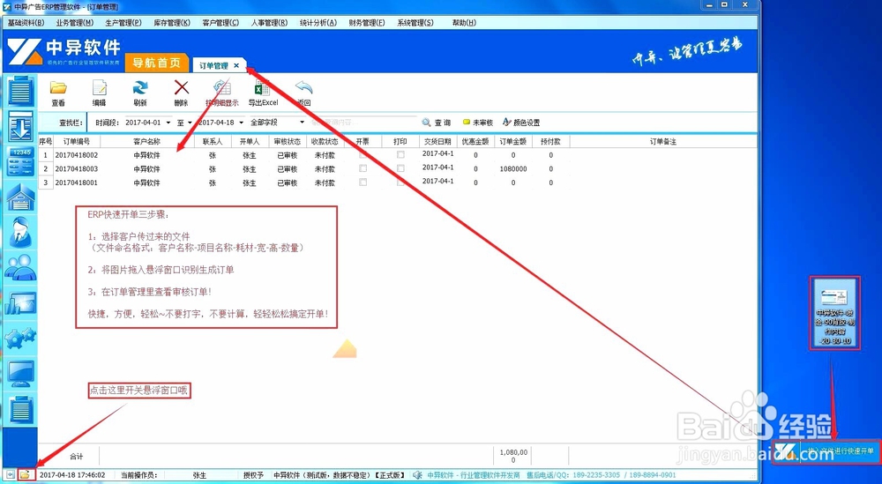Open the 库存管理(K) menu

(x=172, y=23)
